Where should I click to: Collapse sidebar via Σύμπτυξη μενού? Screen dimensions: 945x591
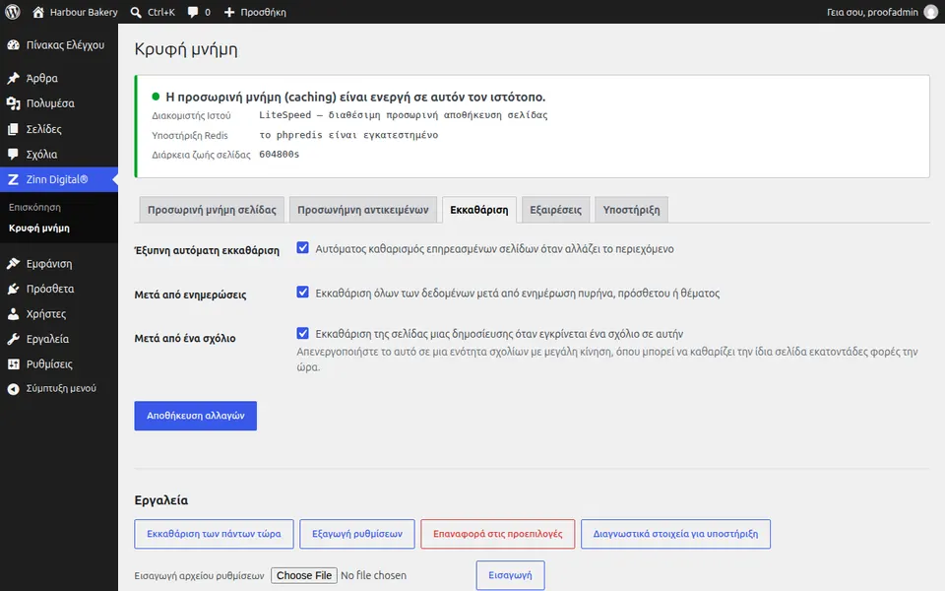(52, 388)
